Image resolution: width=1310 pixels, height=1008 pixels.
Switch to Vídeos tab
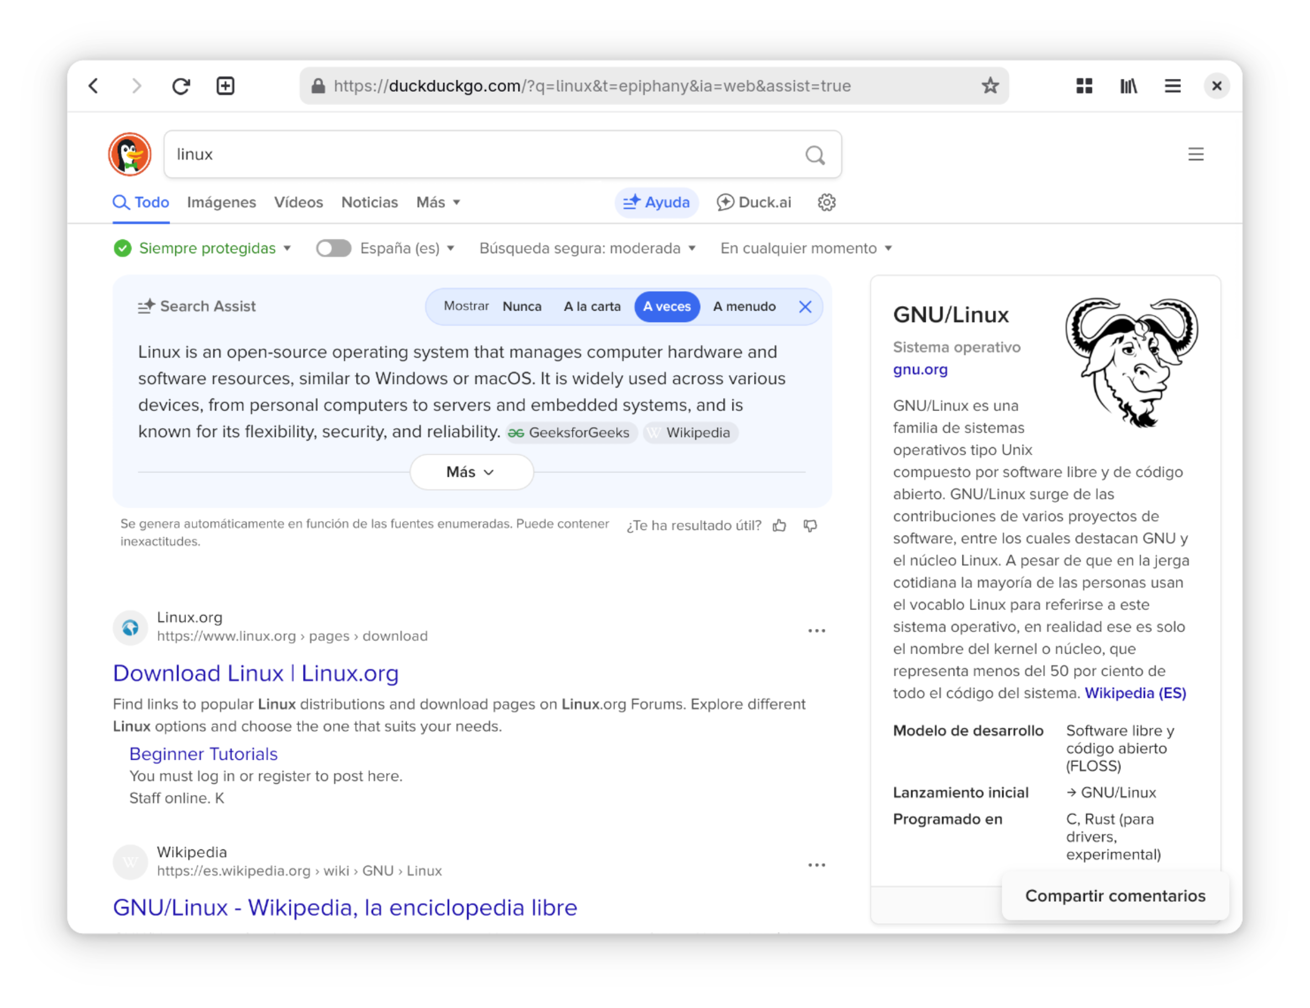click(298, 203)
